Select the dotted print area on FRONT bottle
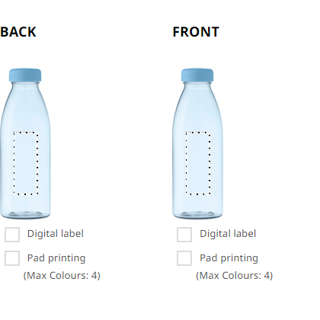Viewport: 320px width, 320px height. pyautogui.click(x=198, y=163)
